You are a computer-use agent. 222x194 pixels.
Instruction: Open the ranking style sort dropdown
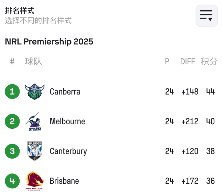tap(206, 15)
